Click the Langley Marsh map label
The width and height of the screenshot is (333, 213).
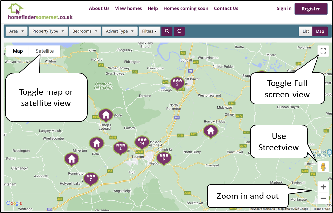point(50,131)
